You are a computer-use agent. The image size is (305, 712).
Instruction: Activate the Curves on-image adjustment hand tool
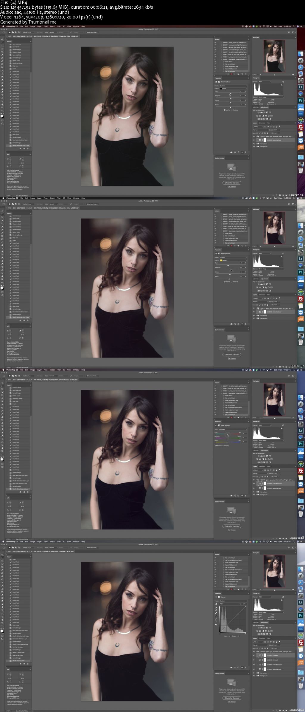(x=217, y=604)
